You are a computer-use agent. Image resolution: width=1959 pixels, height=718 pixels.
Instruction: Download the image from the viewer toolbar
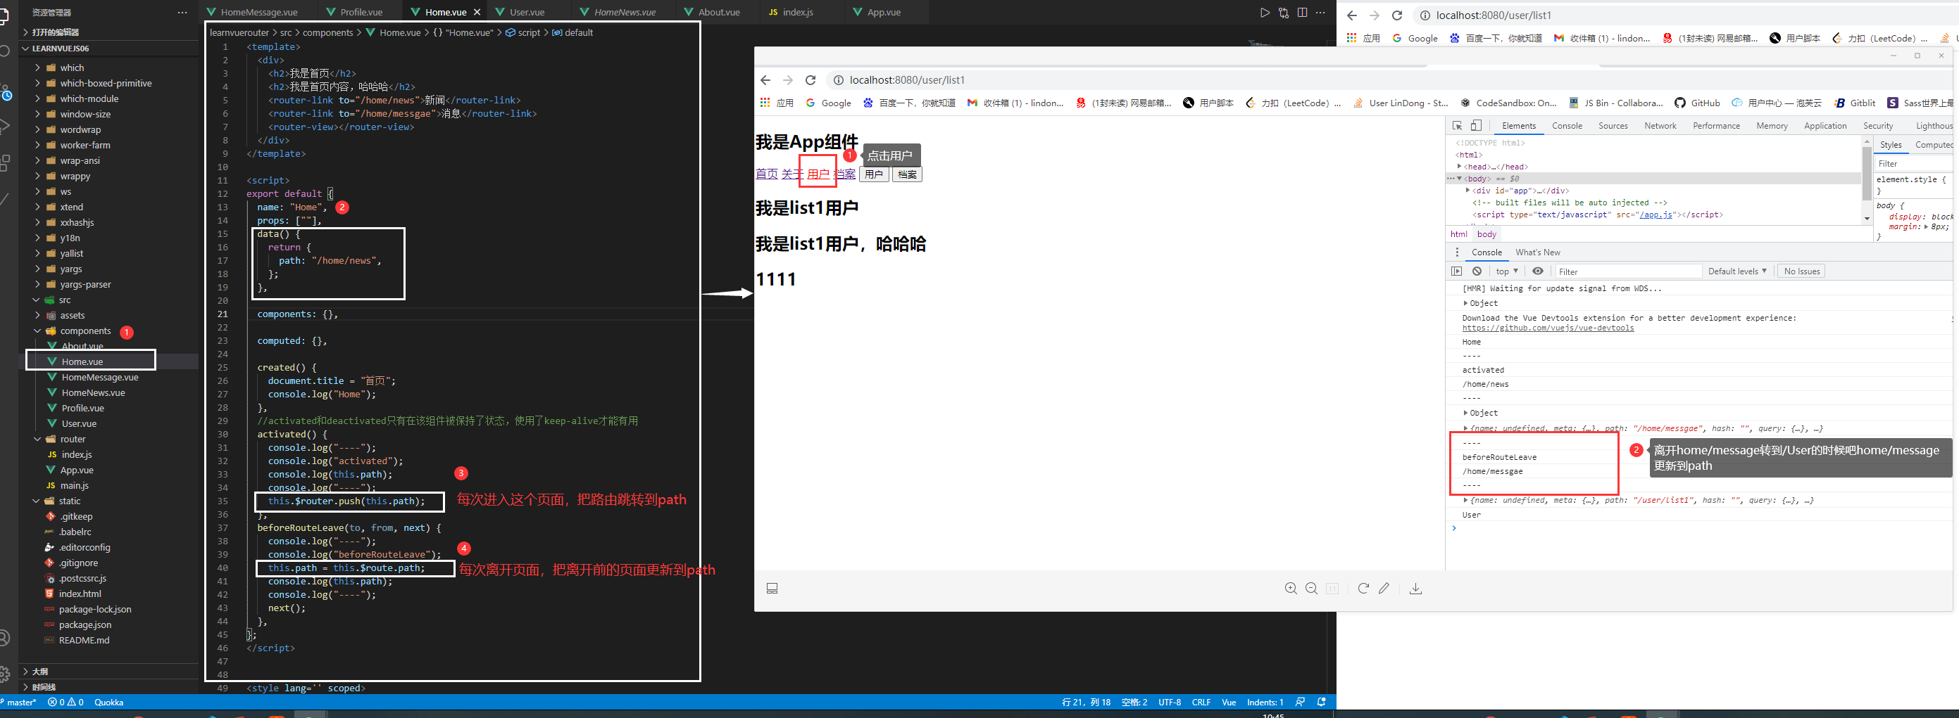click(1415, 588)
